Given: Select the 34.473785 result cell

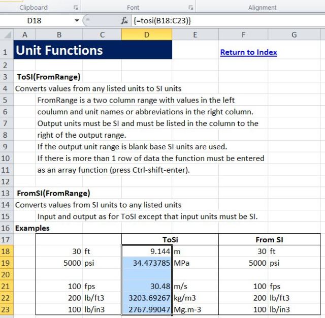Looking at the screenshot, I should 146,264.
